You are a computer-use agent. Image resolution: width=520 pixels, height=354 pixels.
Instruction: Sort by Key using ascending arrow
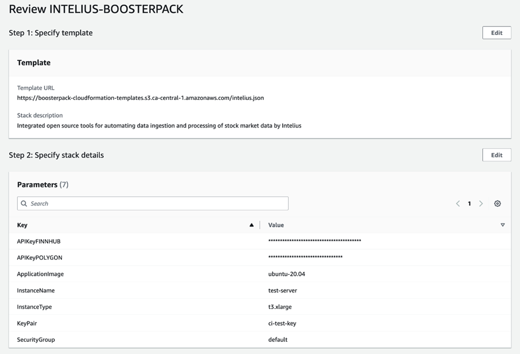[x=251, y=225]
